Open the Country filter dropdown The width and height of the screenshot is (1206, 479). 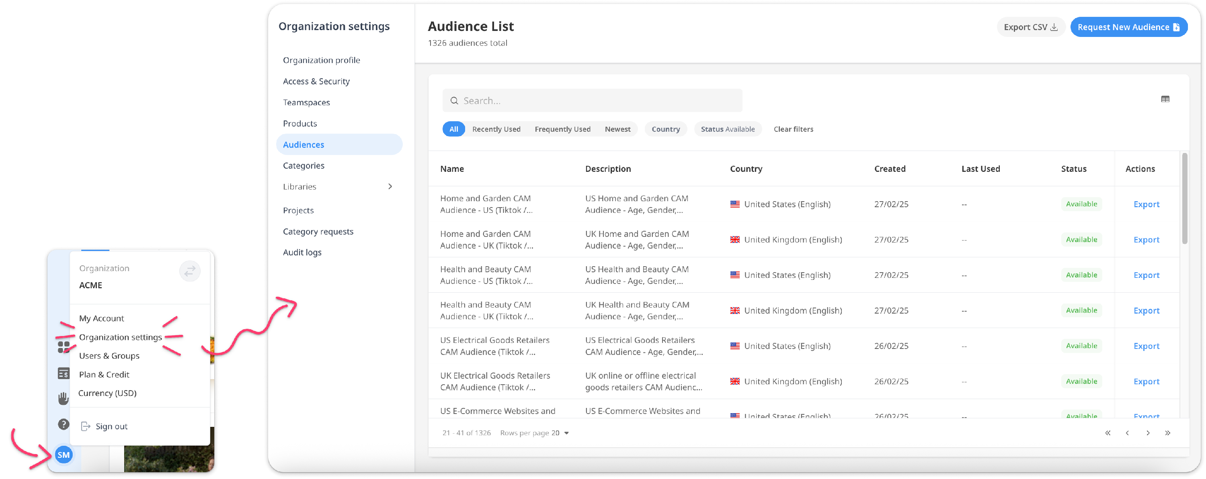(665, 129)
